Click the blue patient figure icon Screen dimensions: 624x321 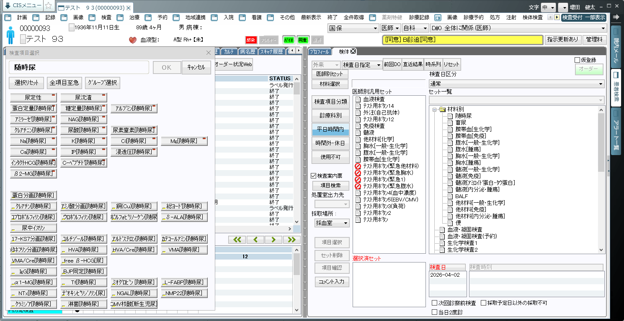click(x=11, y=35)
